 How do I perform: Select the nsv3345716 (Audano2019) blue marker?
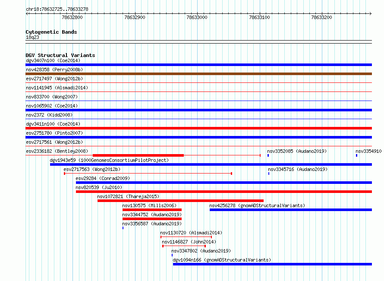tap(269, 174)
